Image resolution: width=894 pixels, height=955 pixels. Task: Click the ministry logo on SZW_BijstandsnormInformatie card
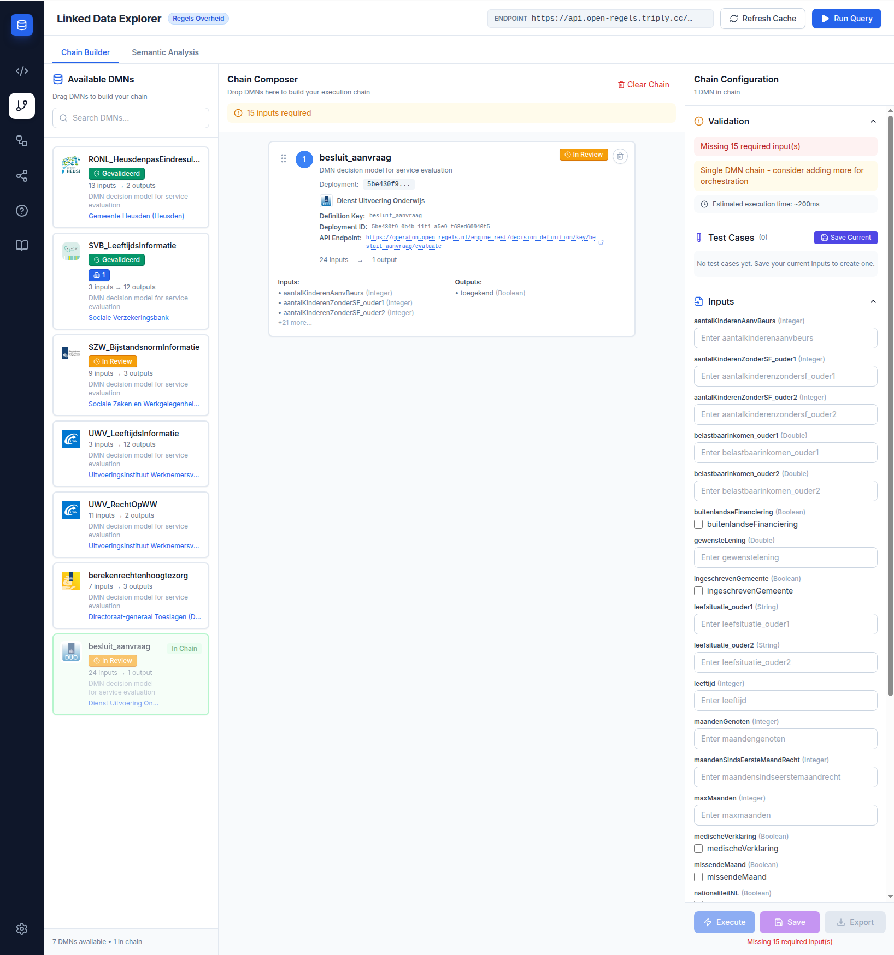point(71,353)
